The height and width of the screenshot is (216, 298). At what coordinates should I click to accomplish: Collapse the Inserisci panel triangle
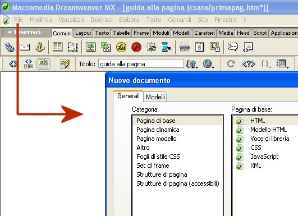(10, 33)
